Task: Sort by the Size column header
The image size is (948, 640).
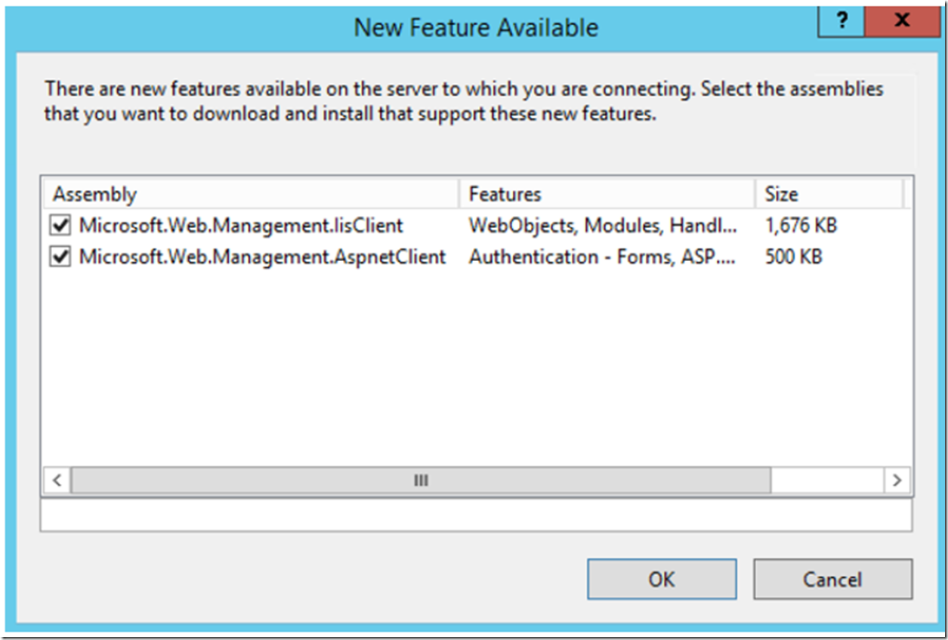Action: tap(829, 194)
